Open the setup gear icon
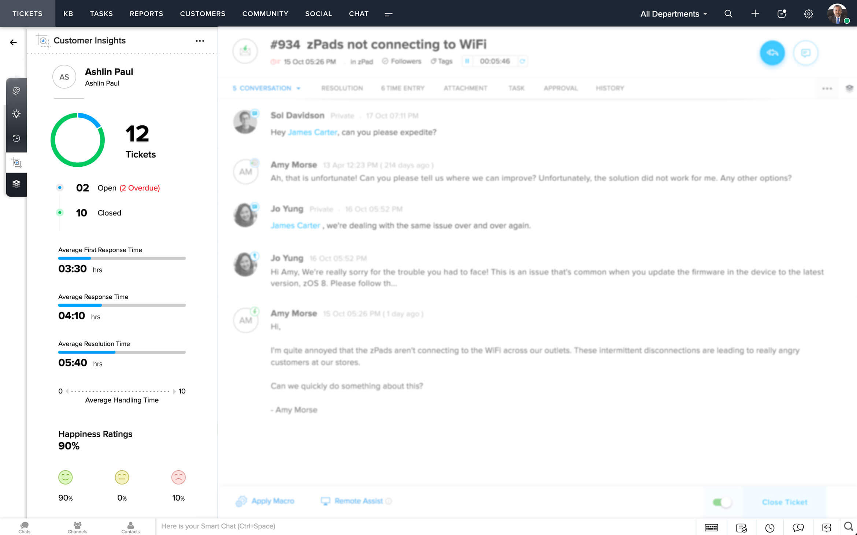The image size is (857, 535). click(808, 14)
